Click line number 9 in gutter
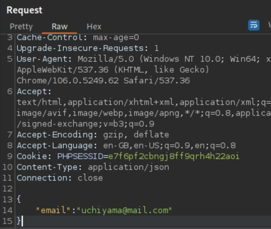 [10, 156]
